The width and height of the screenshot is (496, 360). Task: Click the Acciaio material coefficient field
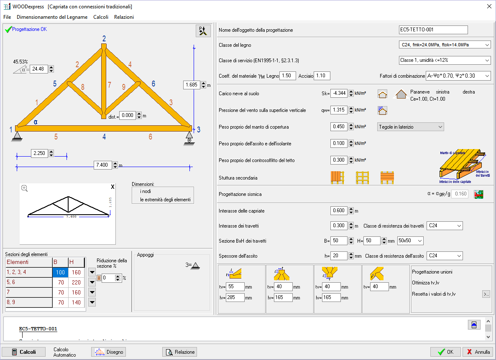tap(322, 76)
